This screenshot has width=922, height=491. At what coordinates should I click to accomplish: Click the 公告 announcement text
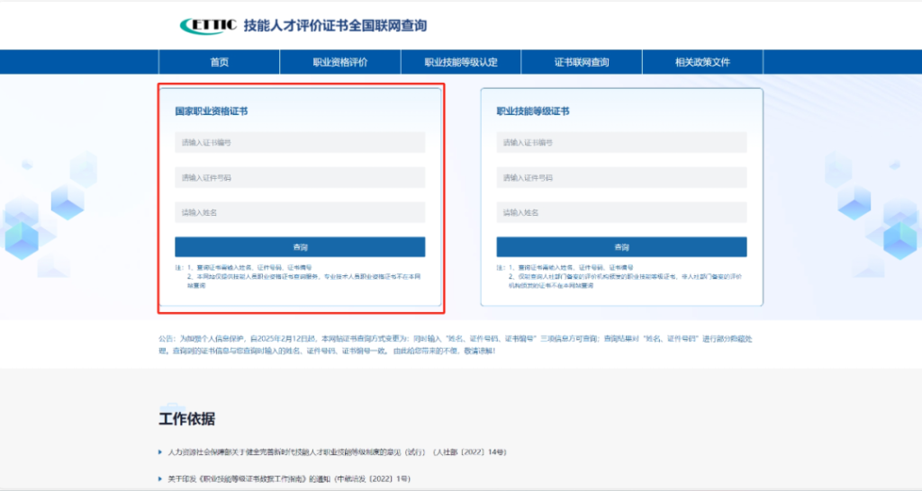455,344
